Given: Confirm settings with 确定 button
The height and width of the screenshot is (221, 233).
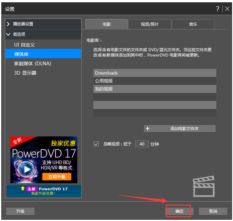Looking at the screenshot, I should click(x=179, y=211).
